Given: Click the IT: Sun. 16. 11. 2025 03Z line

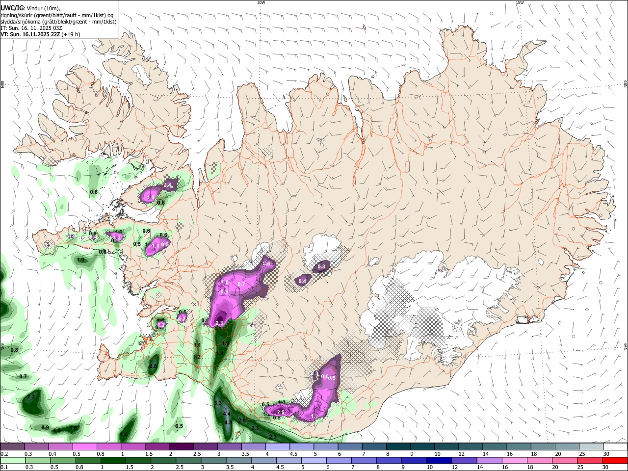Looking at the screenshot, I should (x=31, y=28).
